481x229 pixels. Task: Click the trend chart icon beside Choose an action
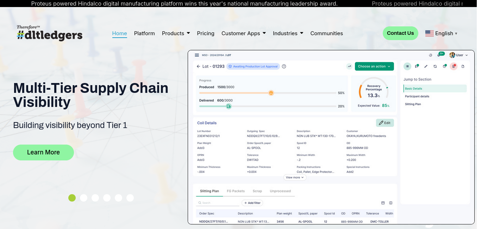click(349, 66)
